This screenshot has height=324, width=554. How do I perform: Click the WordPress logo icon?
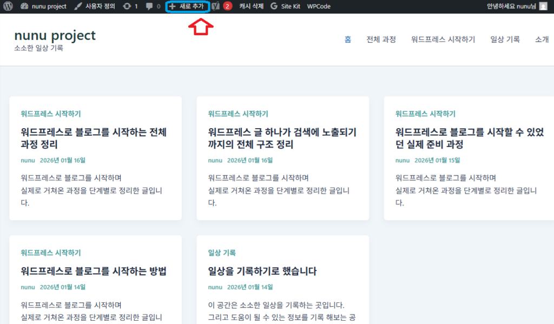8,6
